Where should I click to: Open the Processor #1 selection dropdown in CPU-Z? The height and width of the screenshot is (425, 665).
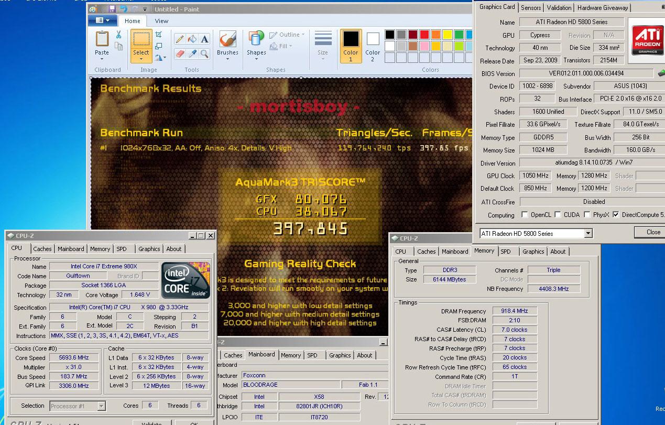pos(101,406)
